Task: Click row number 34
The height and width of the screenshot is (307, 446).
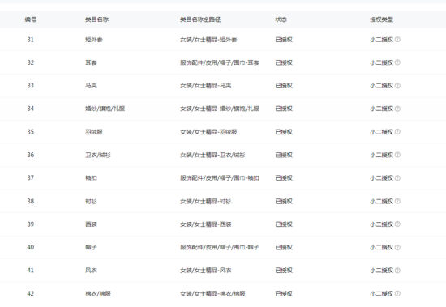Action: click(x=31, y=109)
